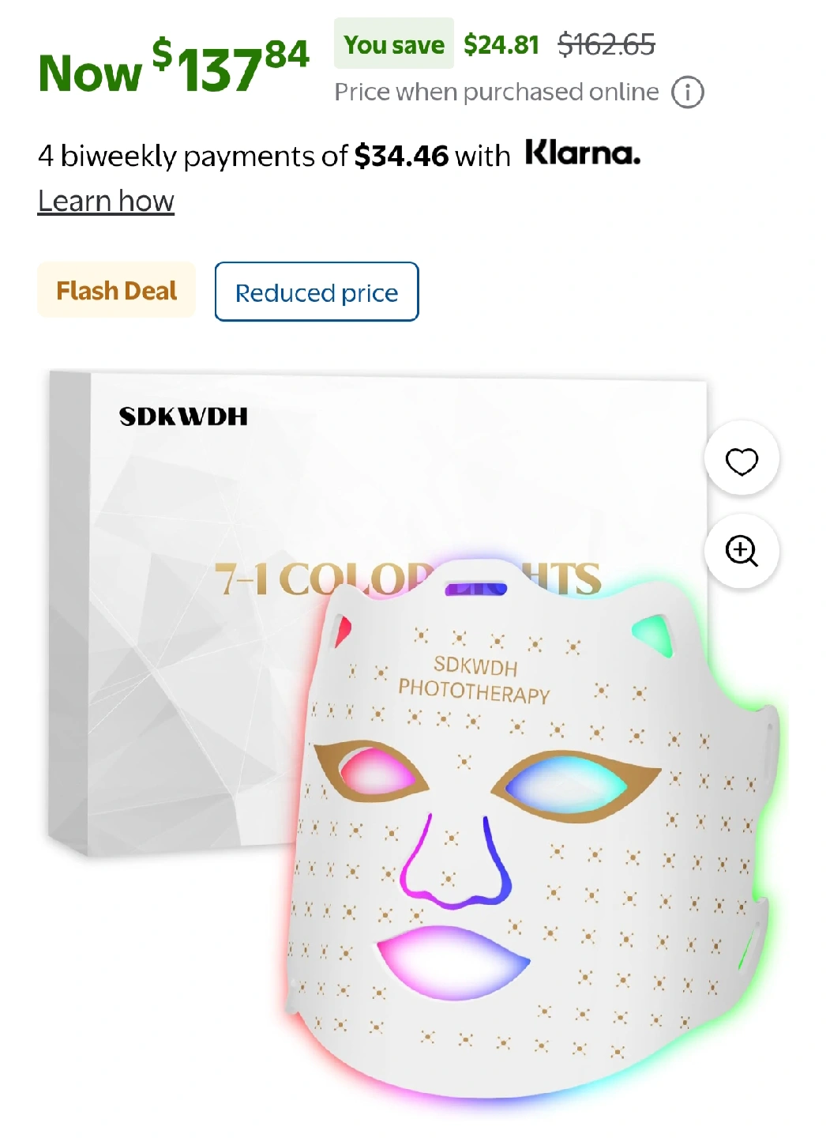
Task: Tap the You save label
Action: coord(394,44)
